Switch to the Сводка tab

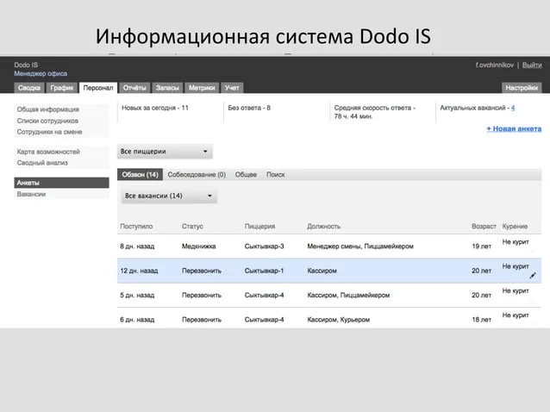[29, 88]
